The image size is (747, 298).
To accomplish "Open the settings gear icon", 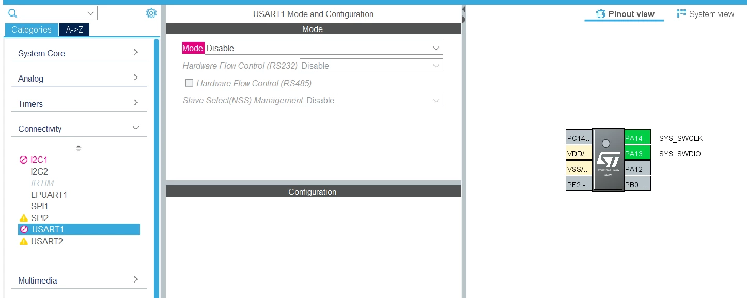I will (x=151, y=13).
